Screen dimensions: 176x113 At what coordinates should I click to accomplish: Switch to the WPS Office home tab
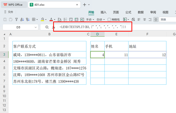point(14,5)
